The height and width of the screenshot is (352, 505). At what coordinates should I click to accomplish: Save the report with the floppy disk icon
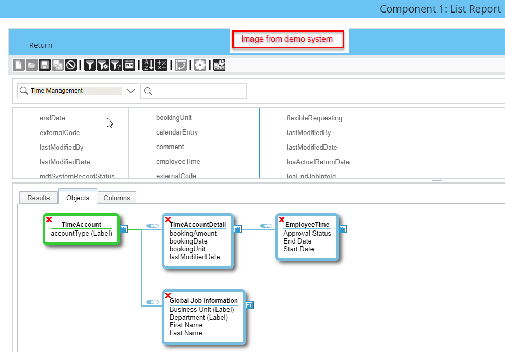tap(44, 65)
